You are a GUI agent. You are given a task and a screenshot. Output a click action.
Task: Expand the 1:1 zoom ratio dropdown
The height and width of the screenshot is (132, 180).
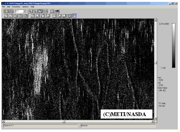pyautogui.click(x=24, y=11)
